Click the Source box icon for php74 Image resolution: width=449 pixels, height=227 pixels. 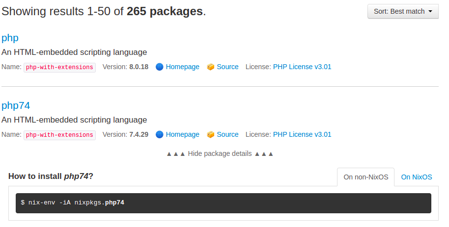(x=211, y=134)
